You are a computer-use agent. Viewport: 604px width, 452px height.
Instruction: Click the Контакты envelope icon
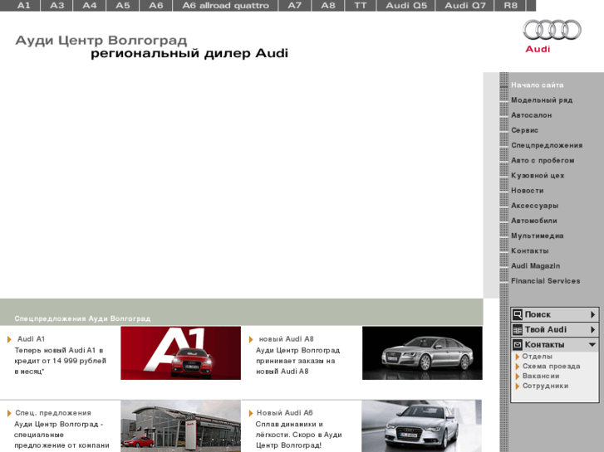(x=518, y=345)
